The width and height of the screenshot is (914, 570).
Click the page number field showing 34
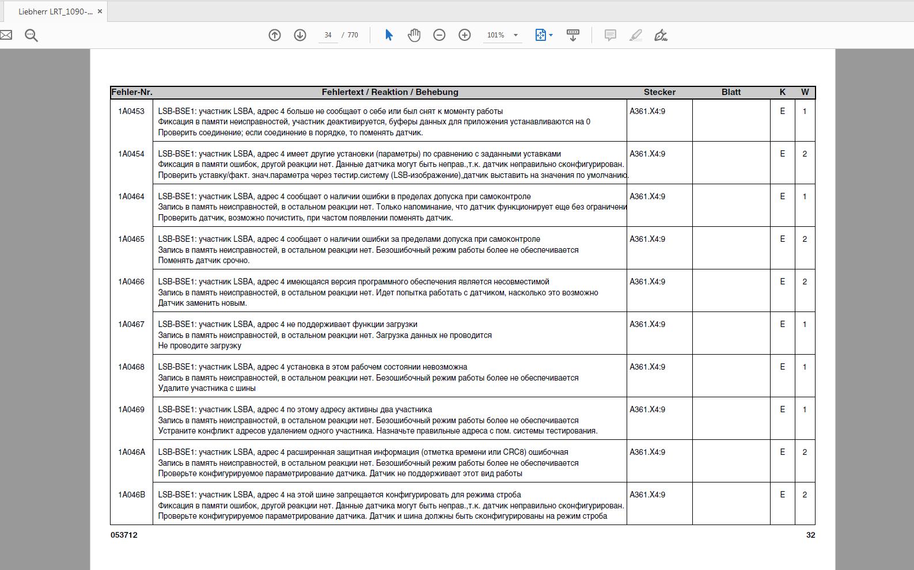[328, 35]
